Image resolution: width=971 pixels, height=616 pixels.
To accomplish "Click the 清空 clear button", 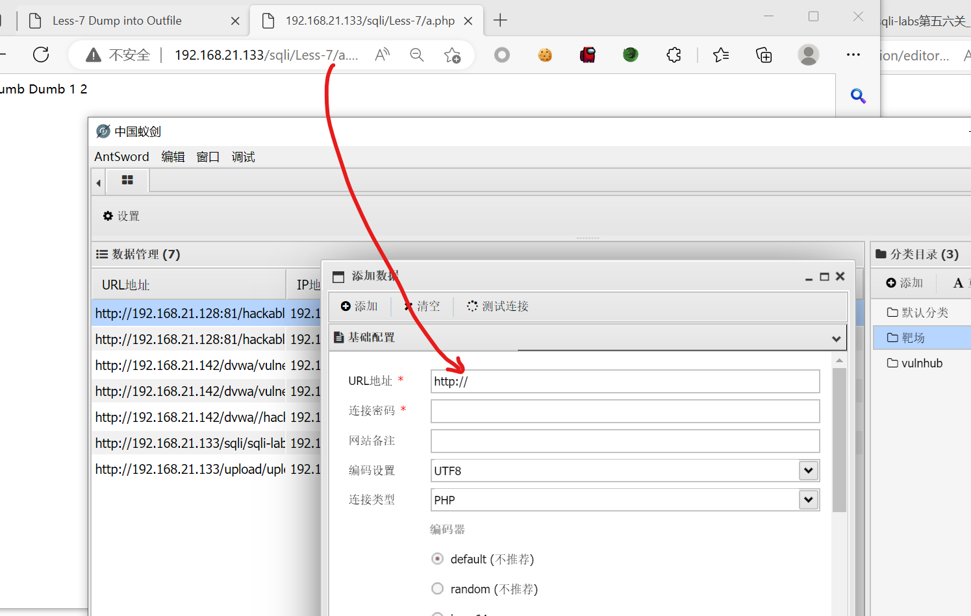I will pos(422,306).
